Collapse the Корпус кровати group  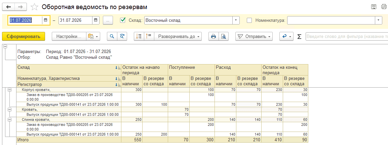click(10, 90)
